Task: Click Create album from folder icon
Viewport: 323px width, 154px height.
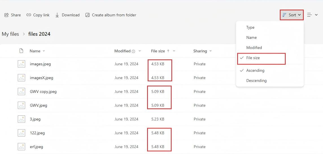Action: point(88,15)
